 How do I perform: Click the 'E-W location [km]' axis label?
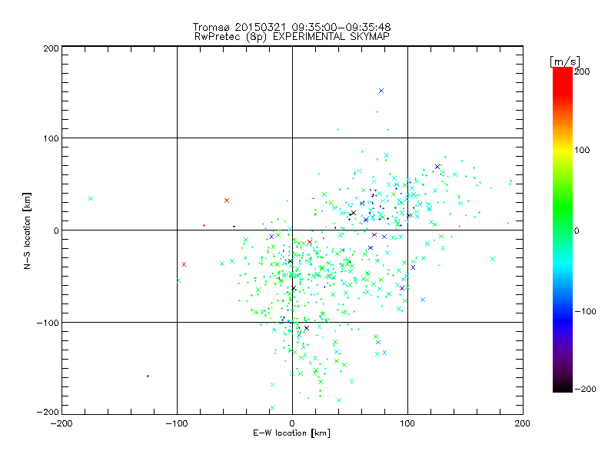pos(291,433)
